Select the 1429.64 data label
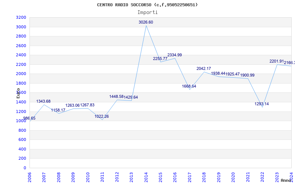 coord(131,97)
